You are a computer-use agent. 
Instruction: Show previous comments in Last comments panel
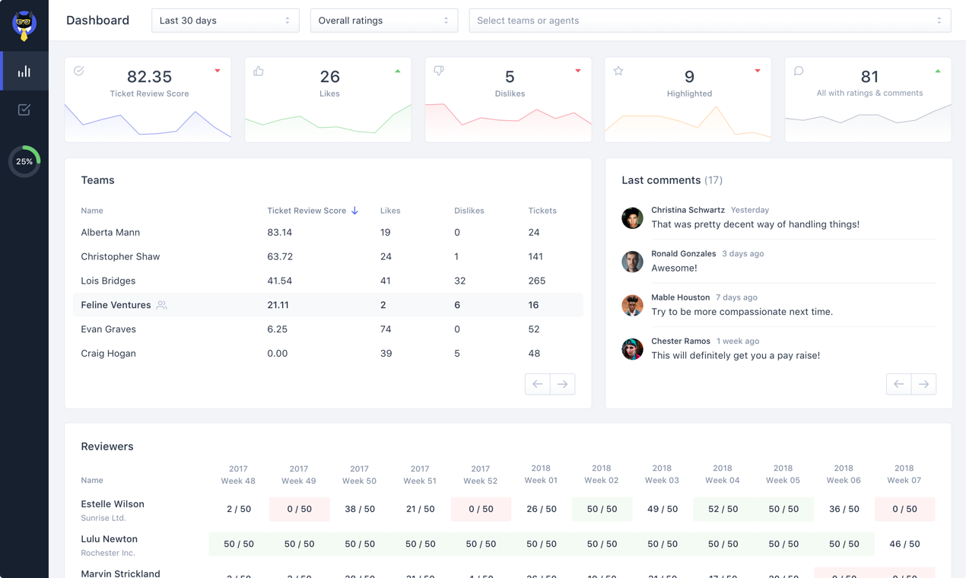[x=898, y=384]
